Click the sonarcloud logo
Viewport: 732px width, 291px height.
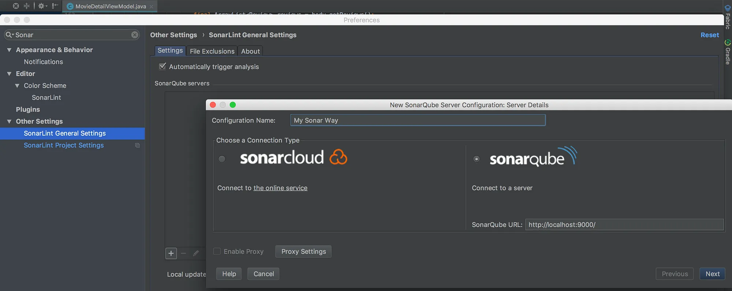click(x=294, y=158)
